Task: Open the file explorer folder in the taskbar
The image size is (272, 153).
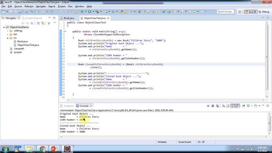Action: (29, 149)
